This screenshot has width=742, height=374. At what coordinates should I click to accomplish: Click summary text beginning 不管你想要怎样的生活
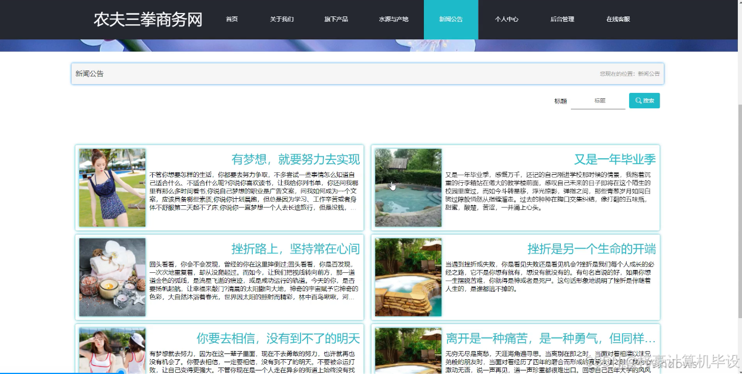(x=253, y=191)
